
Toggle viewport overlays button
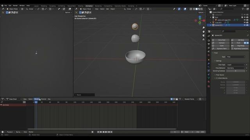185,9
